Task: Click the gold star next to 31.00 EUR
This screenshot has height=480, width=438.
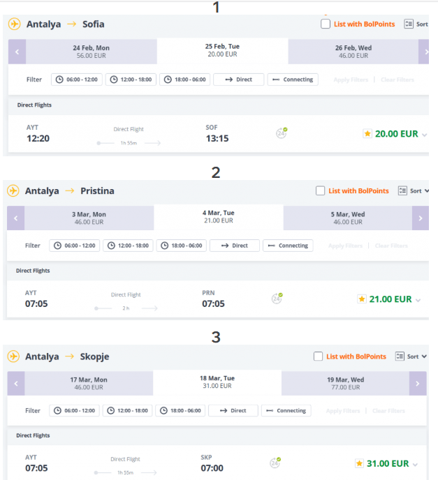Action: click(x=359, y=463)
